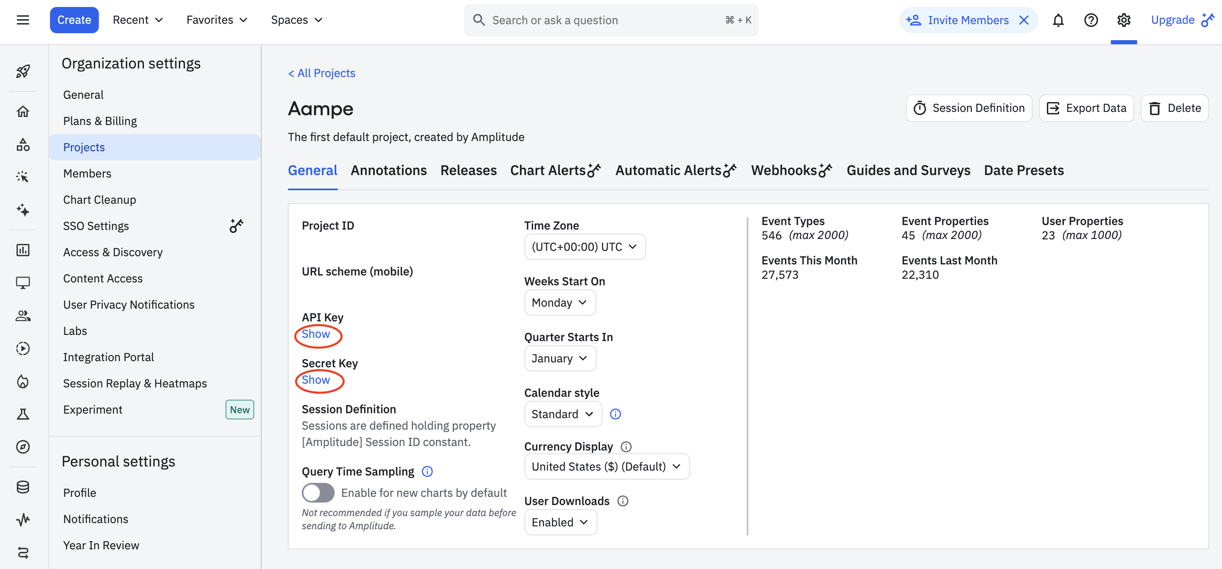Click the rocket icon in sidebar
This screenshot has height=569, width=1222.
23,72
